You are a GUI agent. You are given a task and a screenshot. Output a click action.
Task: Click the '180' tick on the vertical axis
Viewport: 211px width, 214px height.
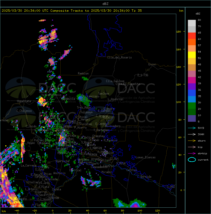[179, 32]
